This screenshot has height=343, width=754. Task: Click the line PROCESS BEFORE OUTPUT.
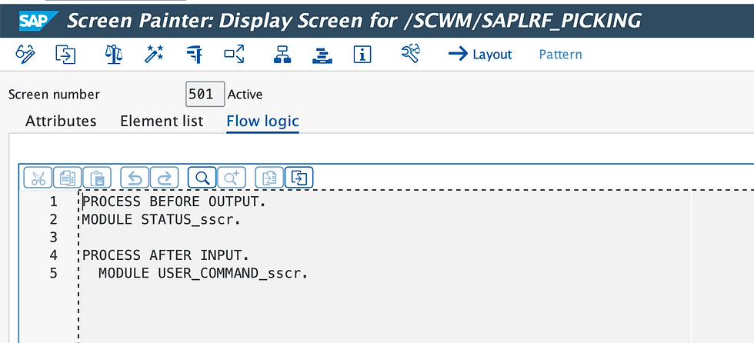point(174,201)
